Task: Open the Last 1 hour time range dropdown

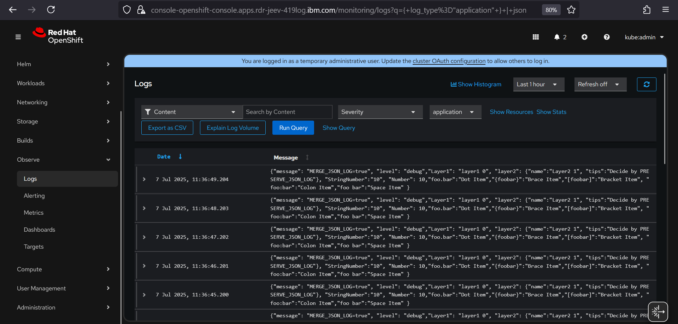Action: click(538, 85)
